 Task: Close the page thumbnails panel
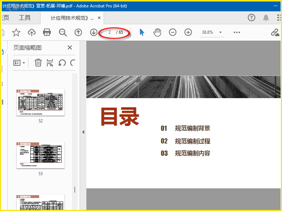point(70,47)
